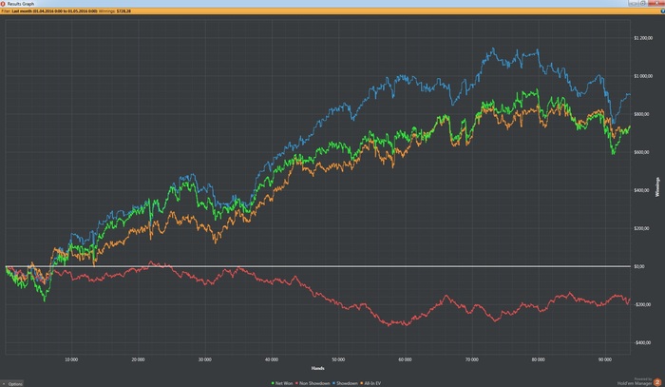
Task: Click the $800,00 y-axis label
Action: point(641,114)
